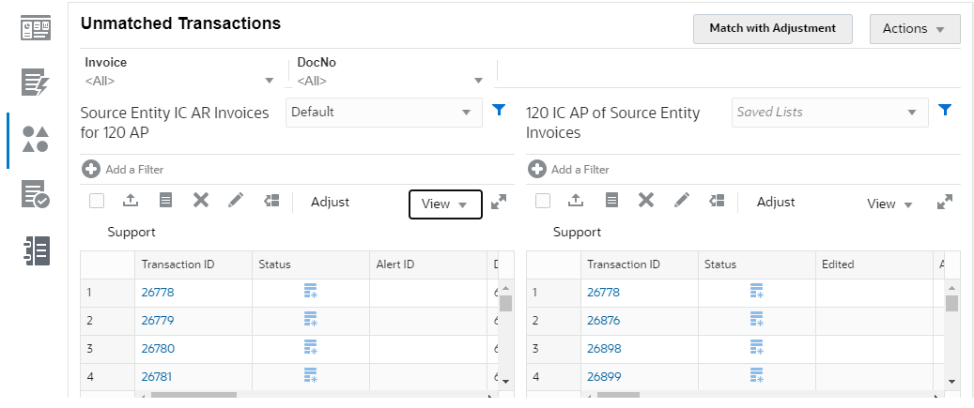Image resolution: width=974 pixels, height=408 pixels.
Task: Click the right panel filter funnel icon
Action: tap(945, 111)
